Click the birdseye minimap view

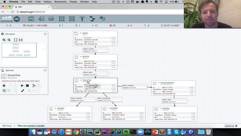pyautogui.click(x=19, y=50)
